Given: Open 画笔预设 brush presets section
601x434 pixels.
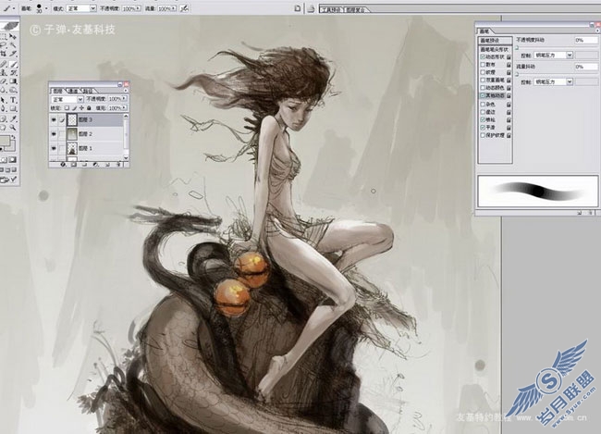Looking at the screenshot, I should [x=496, y=41].
